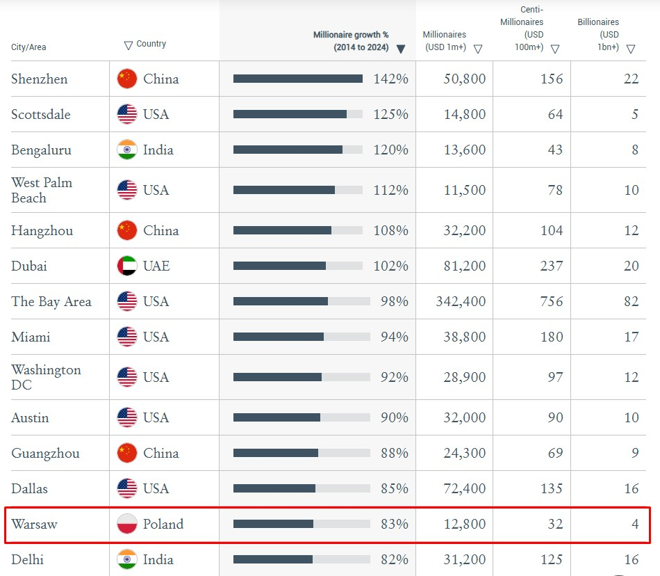
Task: Sort by Centi-Millionaires column triangle
Action: tap(555, 49)
